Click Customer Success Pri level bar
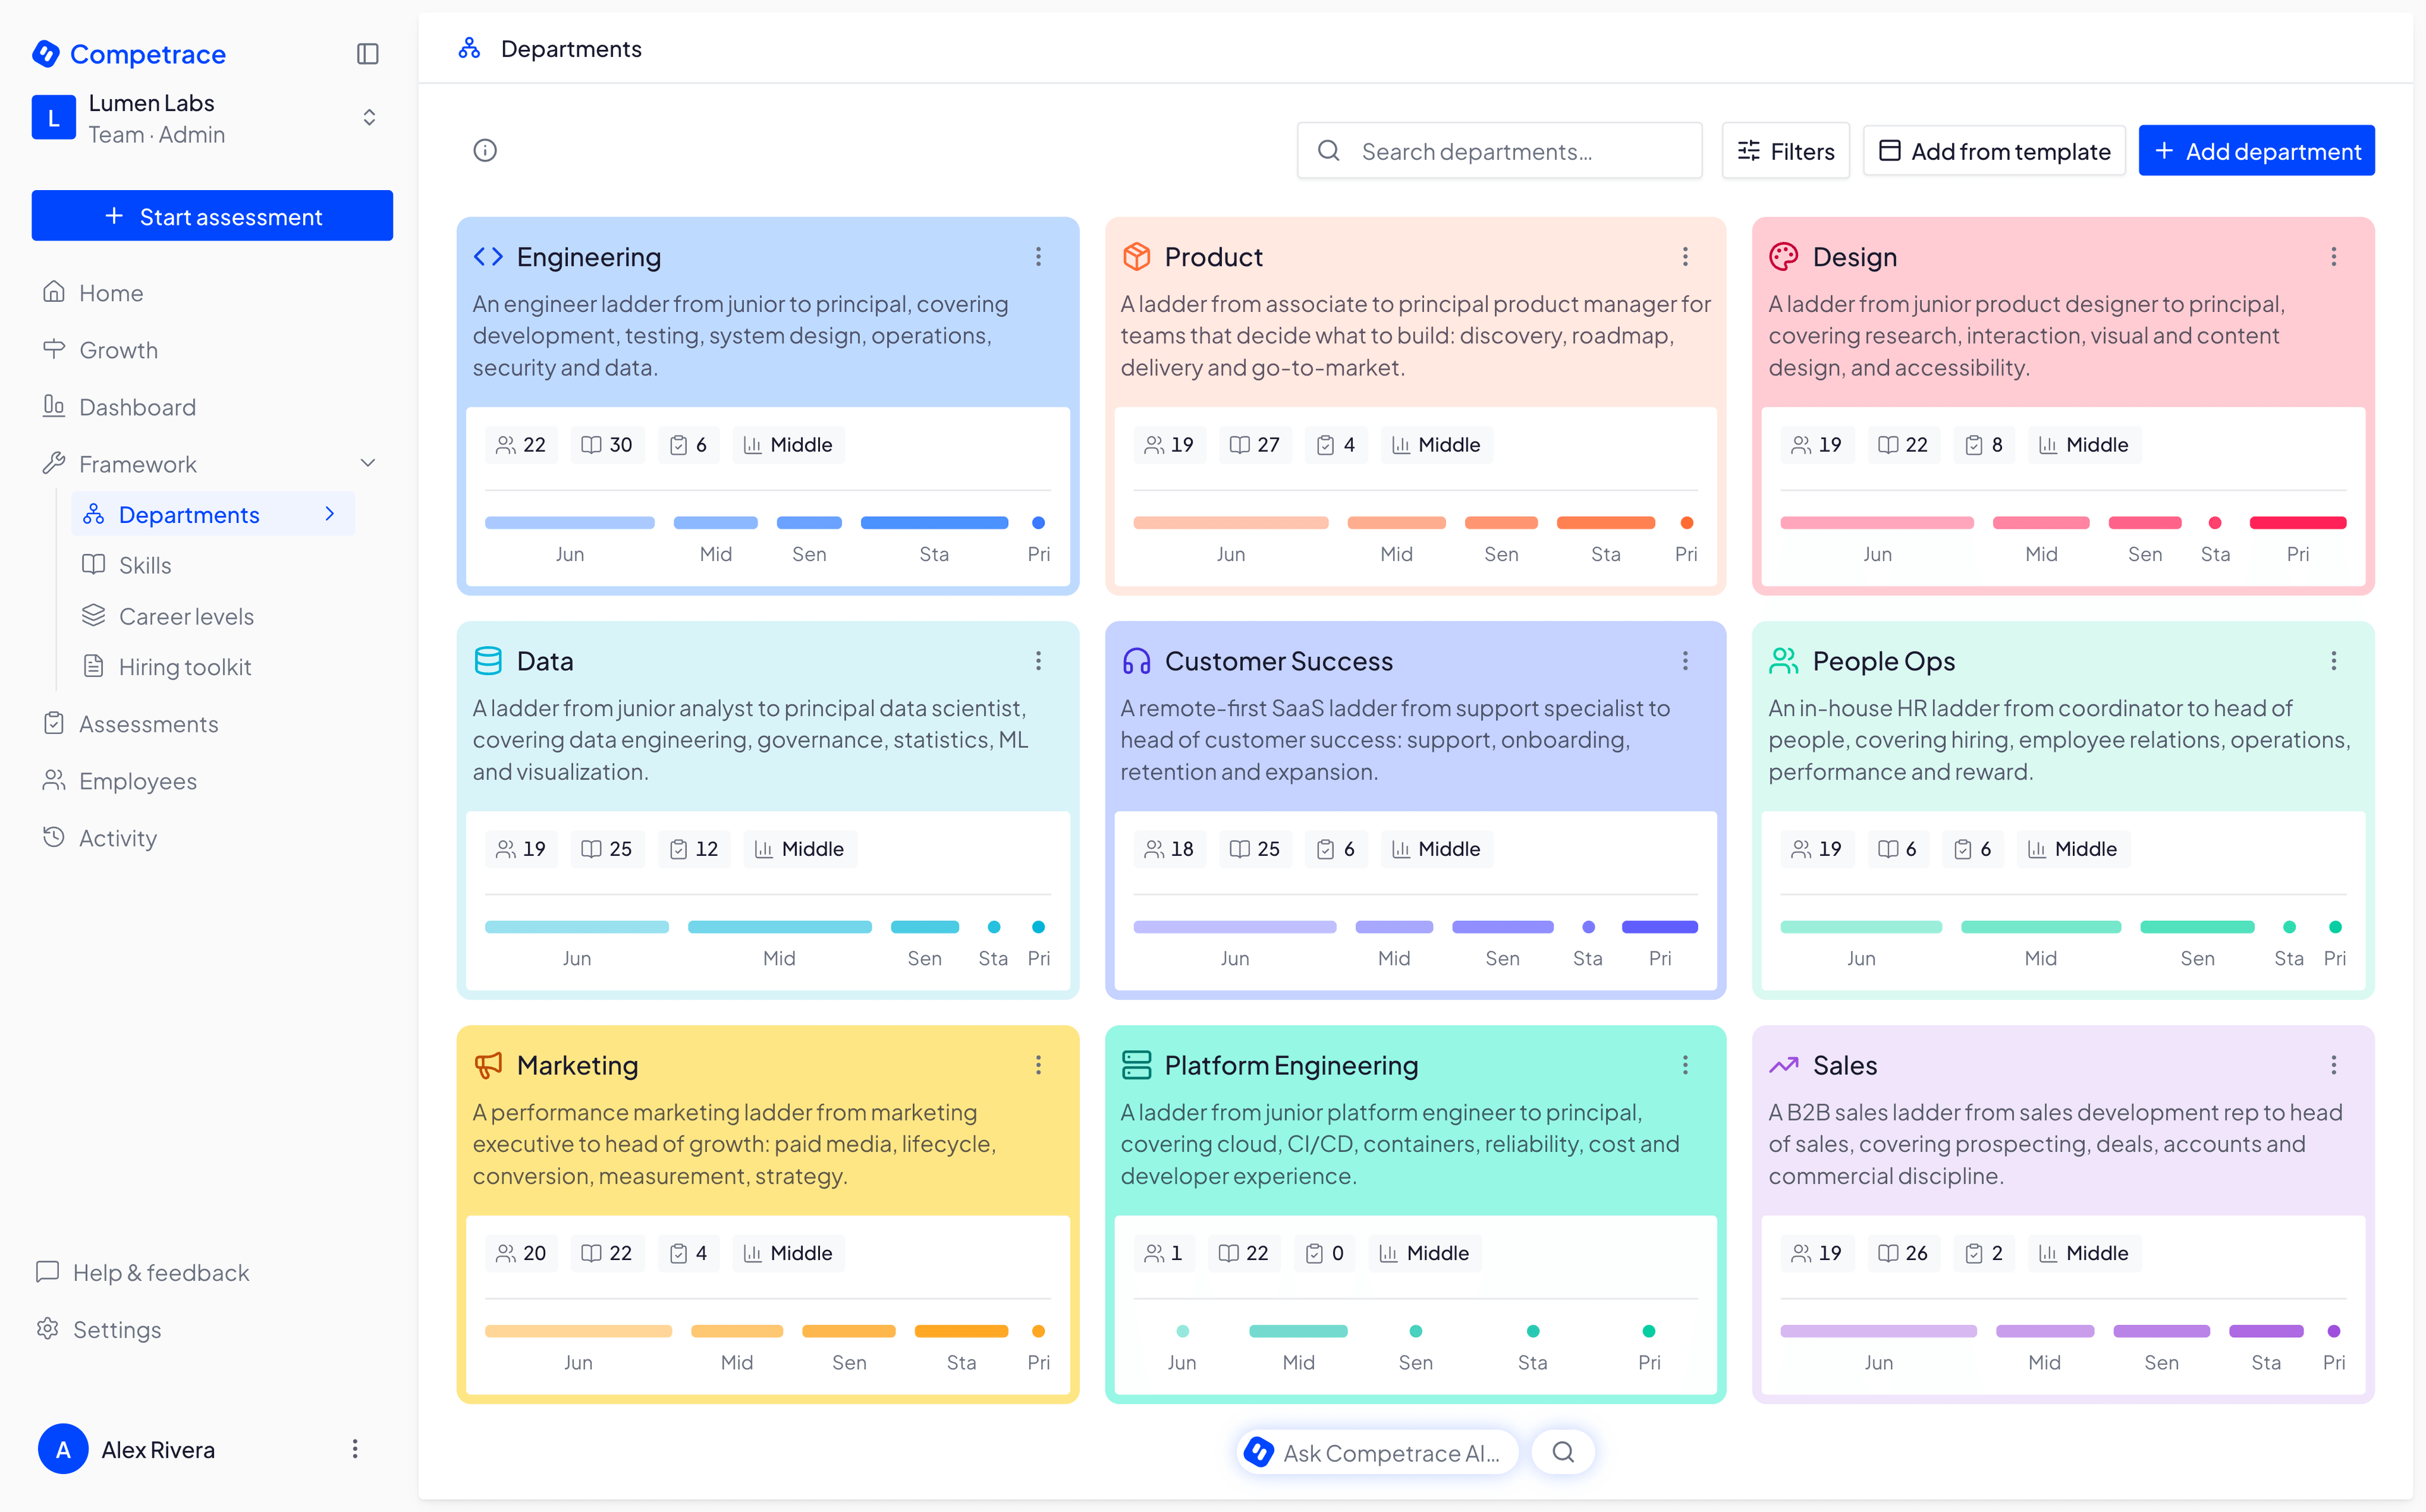The width and height of the screenshot is (2426, 1512). (x=1659, y=927)
